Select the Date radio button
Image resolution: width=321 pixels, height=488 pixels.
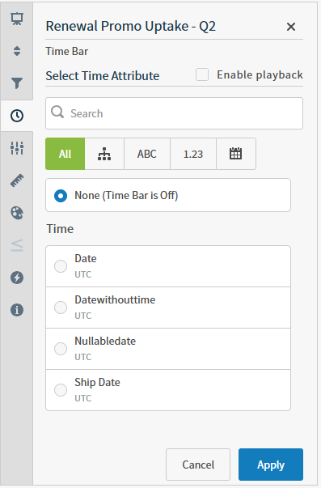61,266
